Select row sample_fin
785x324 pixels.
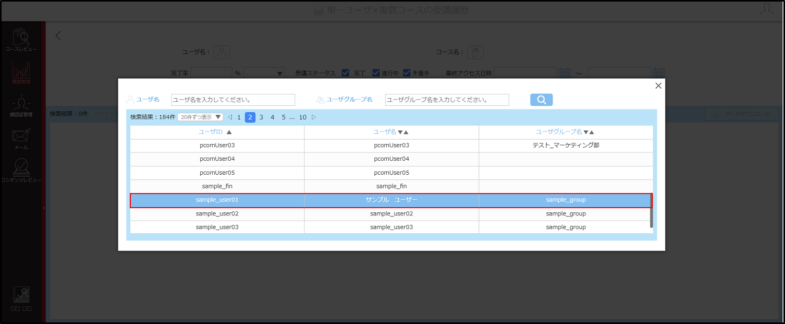point(391,186)
